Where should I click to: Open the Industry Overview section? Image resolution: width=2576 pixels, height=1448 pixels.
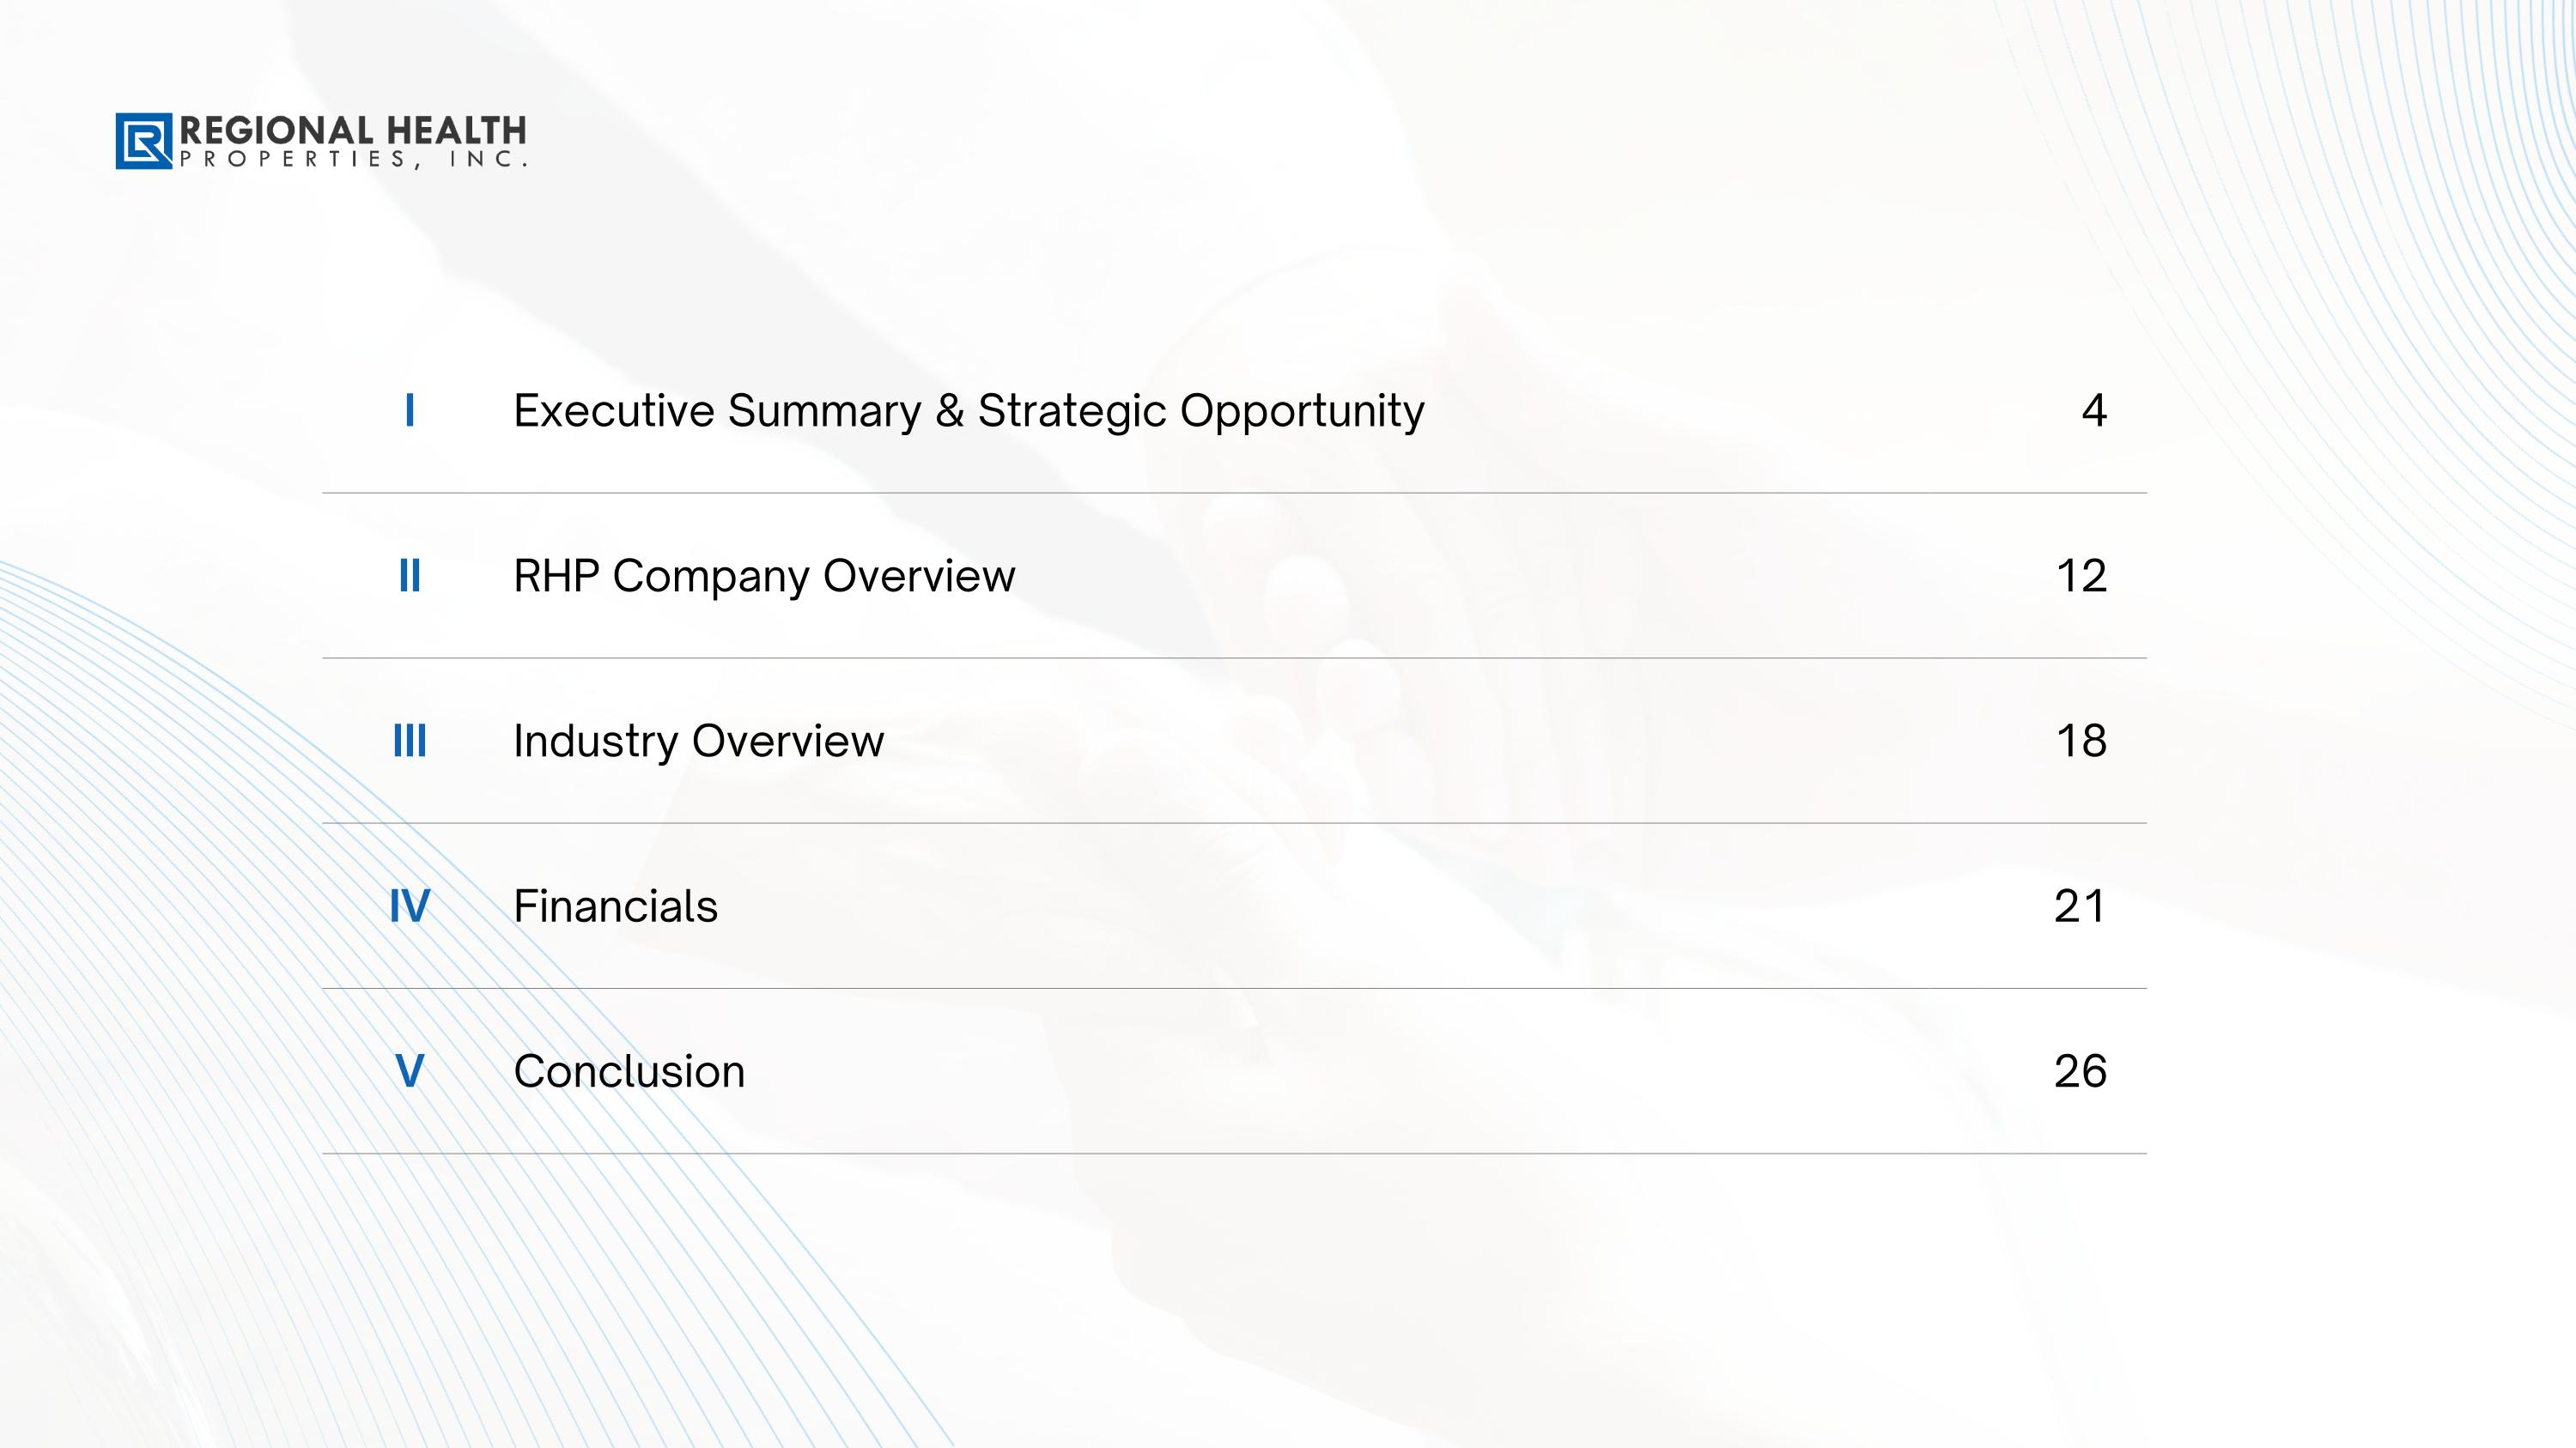coord(698,742)
